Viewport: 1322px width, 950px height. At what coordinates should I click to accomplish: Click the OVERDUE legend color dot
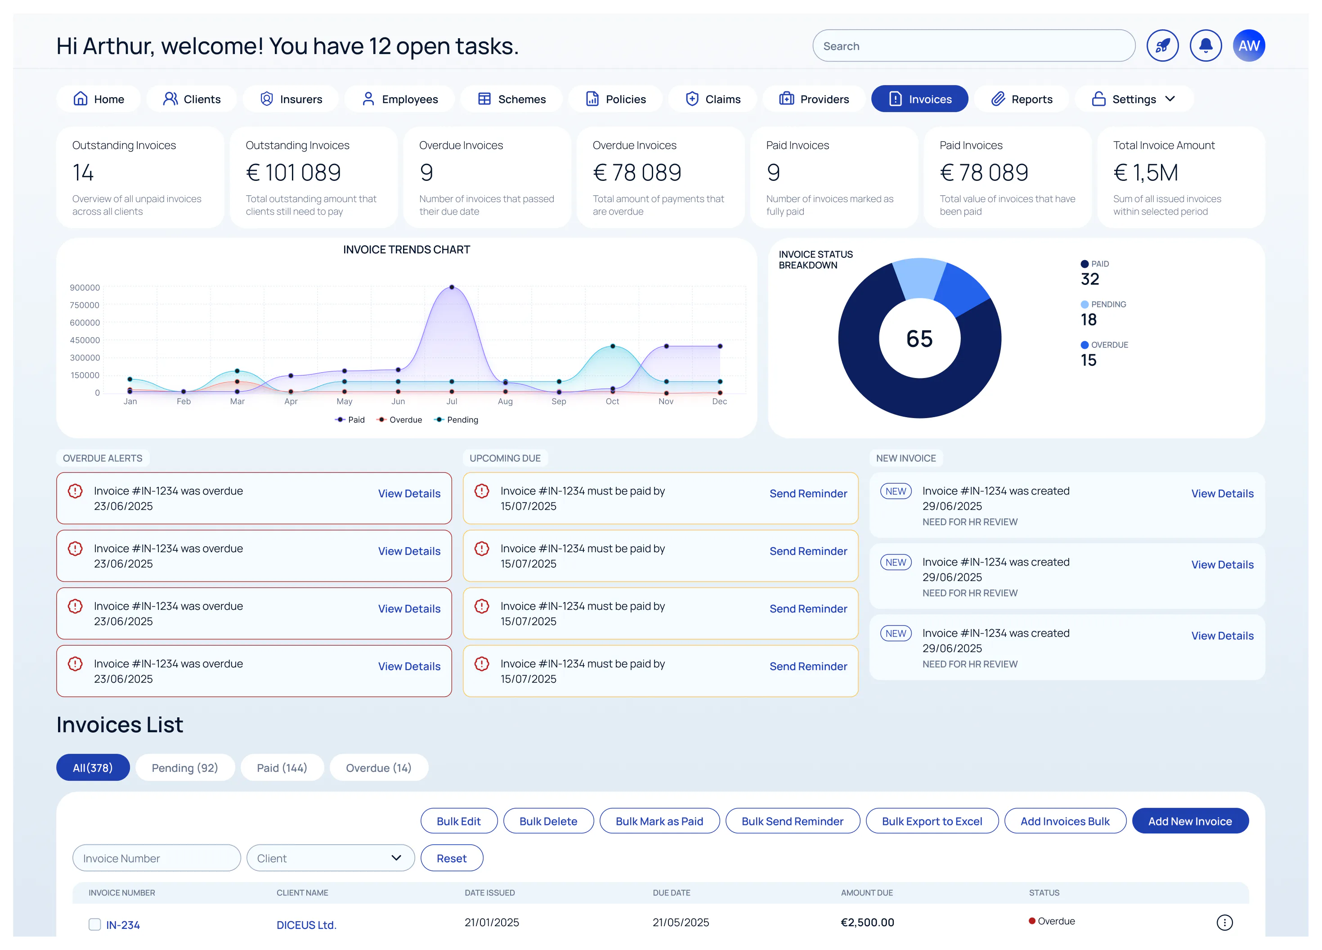tap(1084, 345)
